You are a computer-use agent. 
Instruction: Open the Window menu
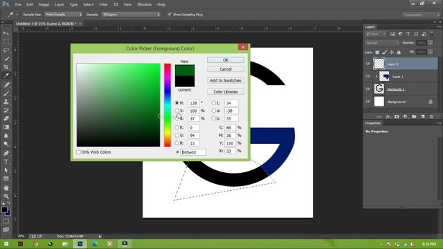(x=144, y=5)
